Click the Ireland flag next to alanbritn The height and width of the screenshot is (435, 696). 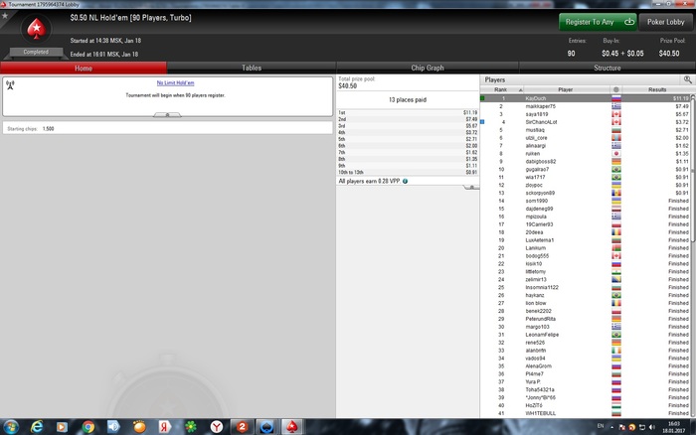tap(616, 351)
